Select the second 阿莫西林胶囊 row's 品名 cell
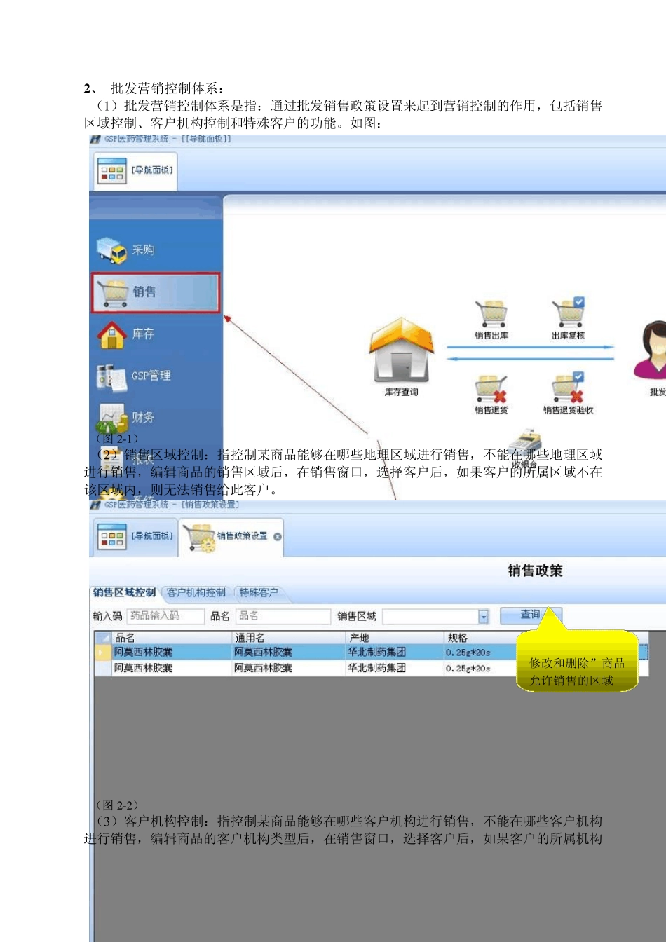Screen dimensions: 666x942 point(172,669)
